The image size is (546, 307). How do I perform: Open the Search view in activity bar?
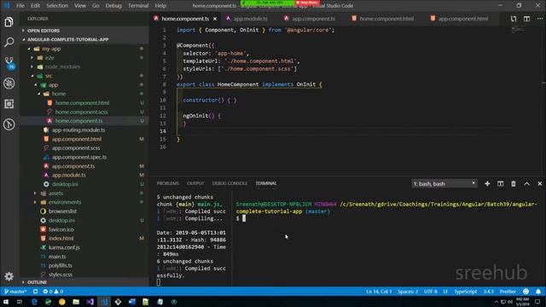(x=9, y=43)
